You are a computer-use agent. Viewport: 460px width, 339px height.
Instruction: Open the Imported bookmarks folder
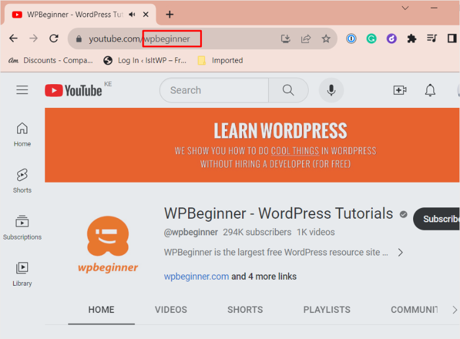220,60
